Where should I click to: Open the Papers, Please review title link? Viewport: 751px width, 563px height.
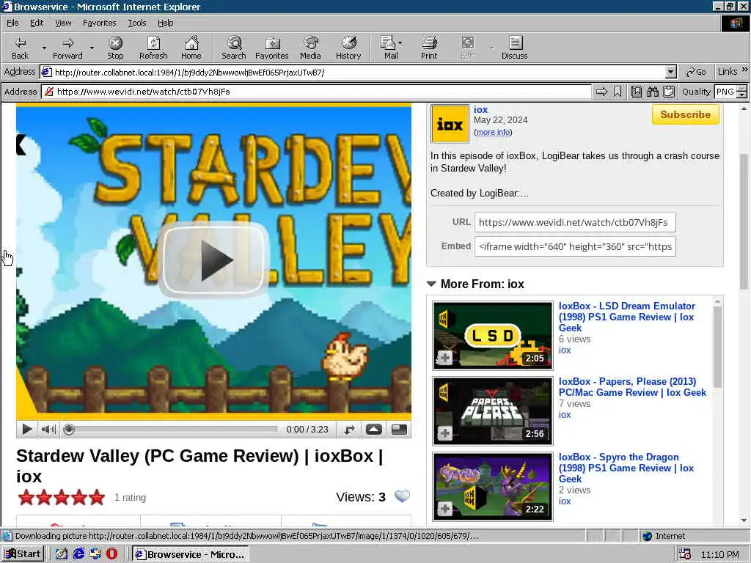pos(632,387)
